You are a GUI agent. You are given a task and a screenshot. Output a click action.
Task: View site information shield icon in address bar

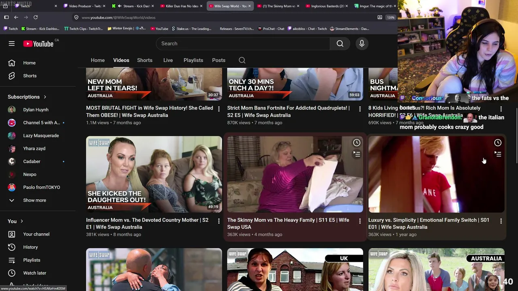click(76, 17)
